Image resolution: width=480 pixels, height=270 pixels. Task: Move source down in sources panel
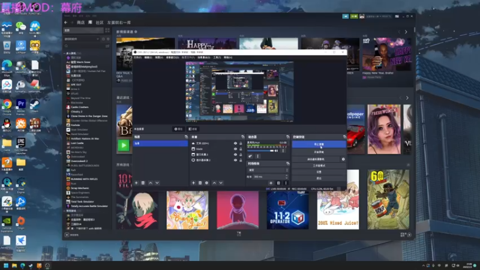pyautogui.click(x=221, y=183)
